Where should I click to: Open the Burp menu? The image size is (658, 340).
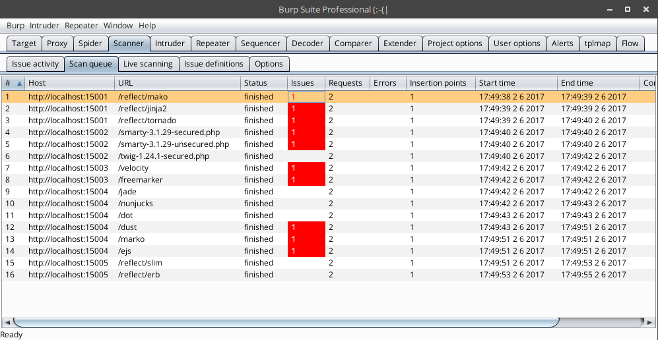coord(15,26)
